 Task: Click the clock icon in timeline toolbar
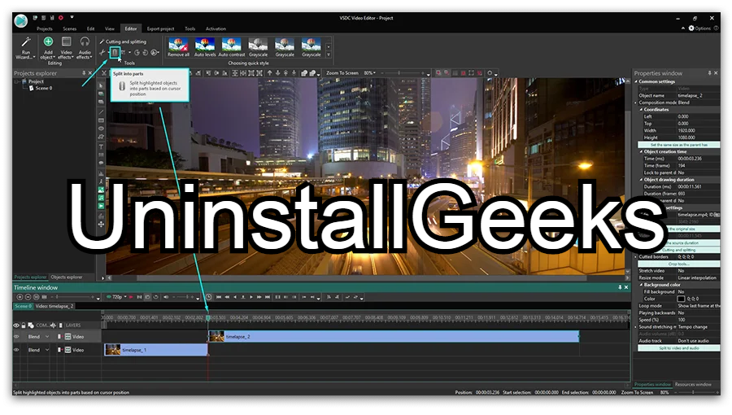pos(209,297)
